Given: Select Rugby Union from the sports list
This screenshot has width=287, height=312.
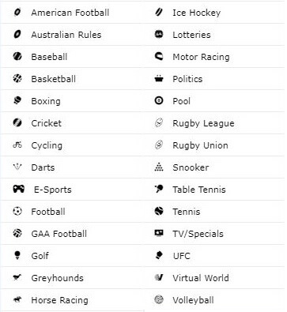Looking at the screenshot, I should click(x=214, y=145).
